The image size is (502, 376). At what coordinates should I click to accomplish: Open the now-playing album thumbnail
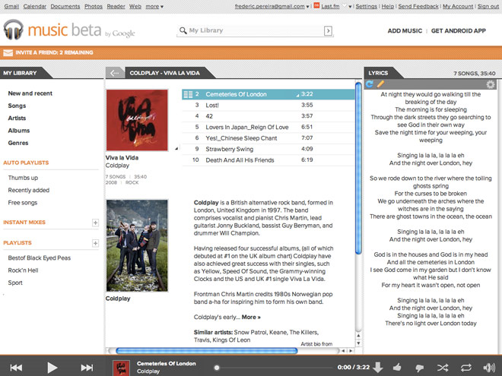coord(122,368)
